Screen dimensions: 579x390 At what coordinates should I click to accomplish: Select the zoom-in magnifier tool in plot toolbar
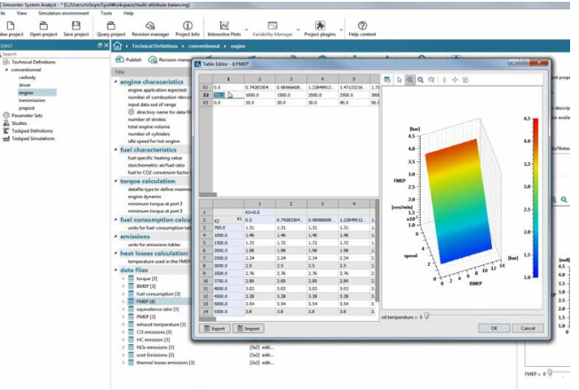coord(409,80)
